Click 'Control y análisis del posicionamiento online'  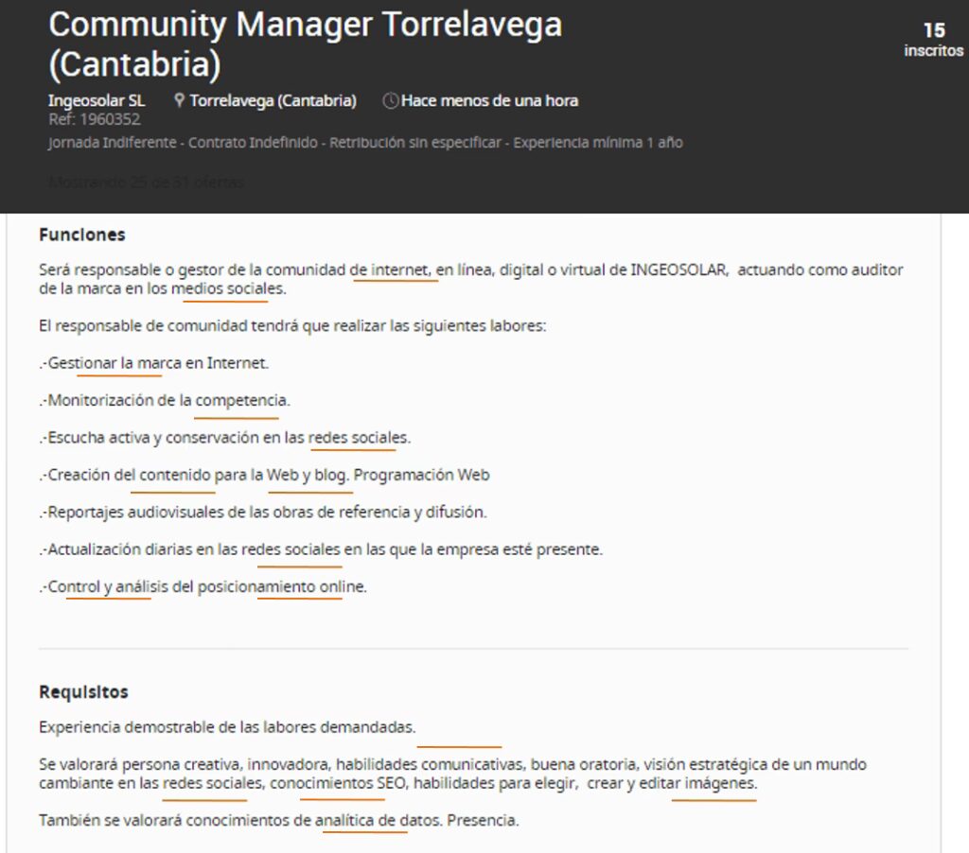click(x=204, y=586)
